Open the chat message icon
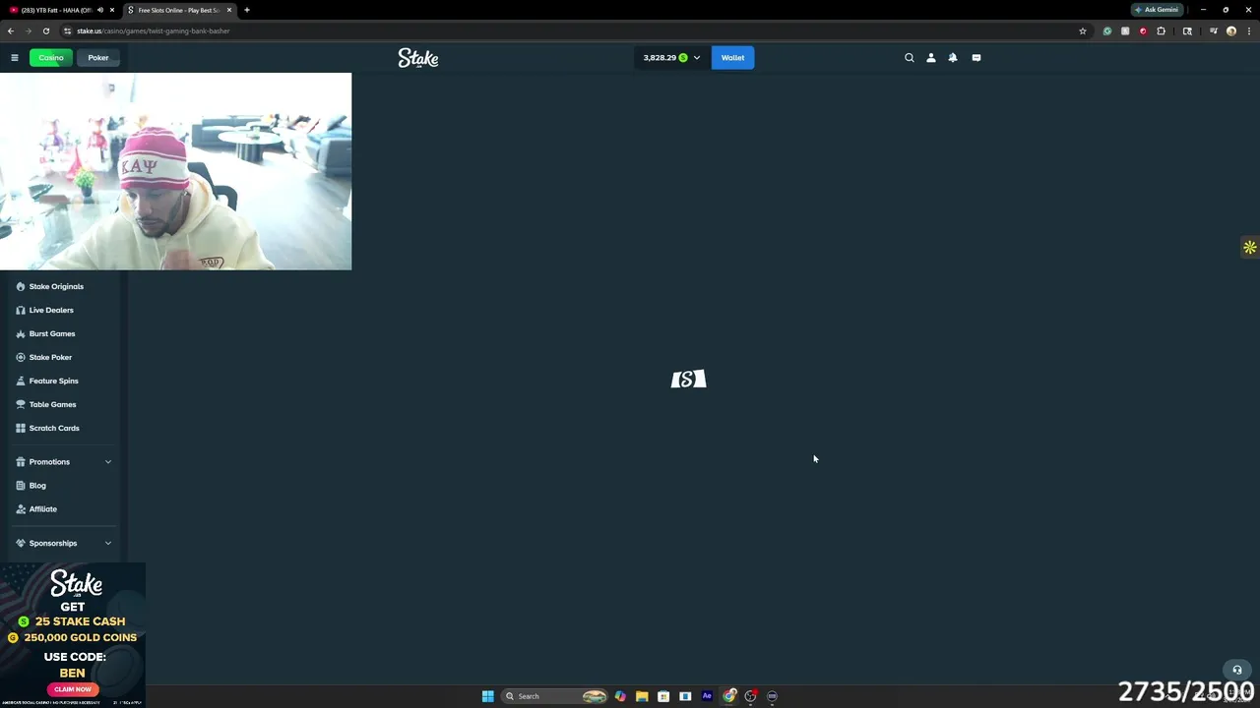The height and width of the screenshot is (708, 1260). coord(976,58)
